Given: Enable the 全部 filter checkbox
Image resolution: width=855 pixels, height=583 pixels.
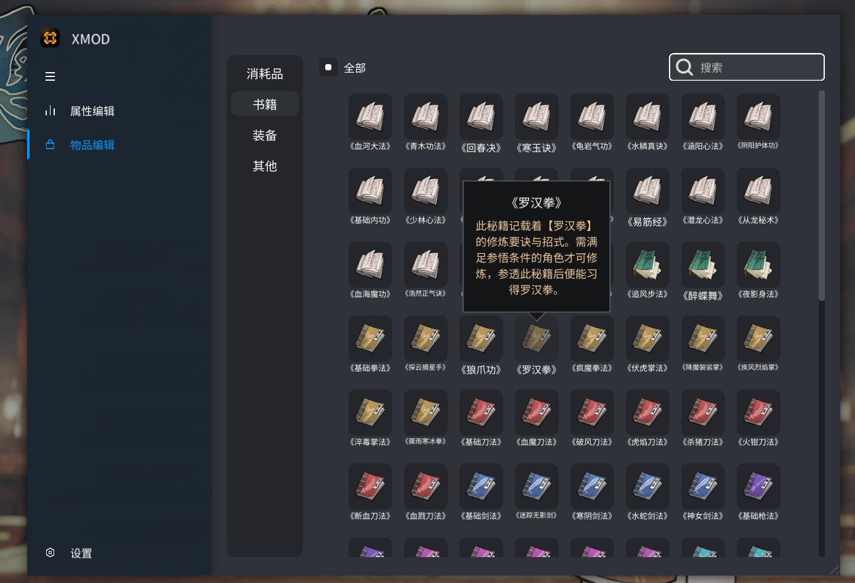Looking at the screenshot, I should [328, 67].
